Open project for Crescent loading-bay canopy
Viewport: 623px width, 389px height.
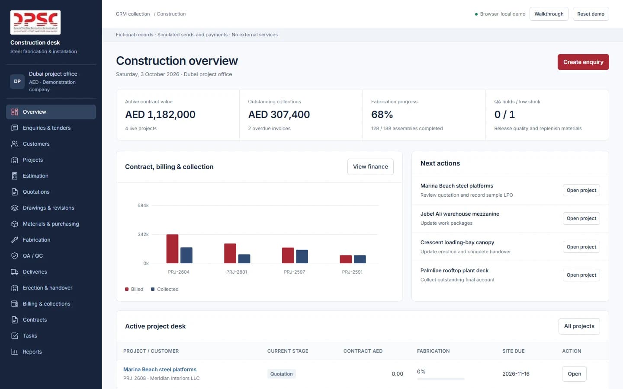point(581,247)
